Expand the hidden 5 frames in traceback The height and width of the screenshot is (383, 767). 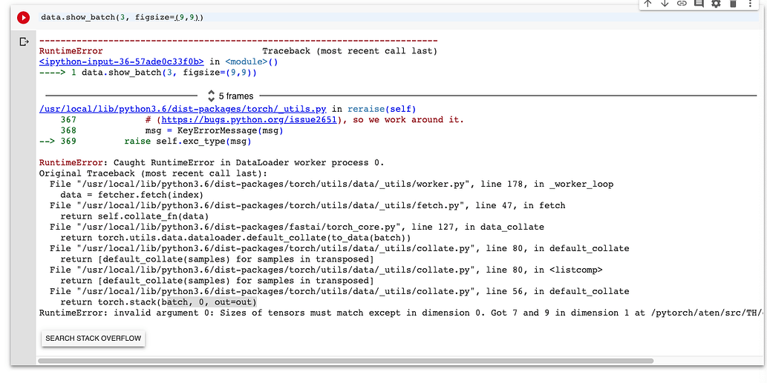[230, 96]
